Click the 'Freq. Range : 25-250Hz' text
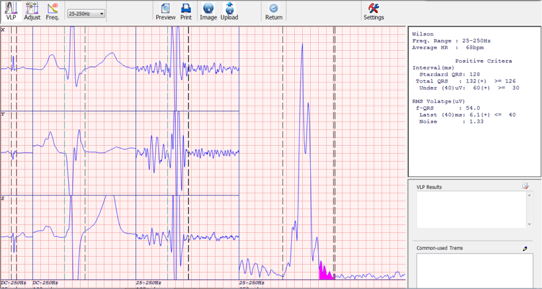This screenshot has height=289, width=542. (451, 41)
